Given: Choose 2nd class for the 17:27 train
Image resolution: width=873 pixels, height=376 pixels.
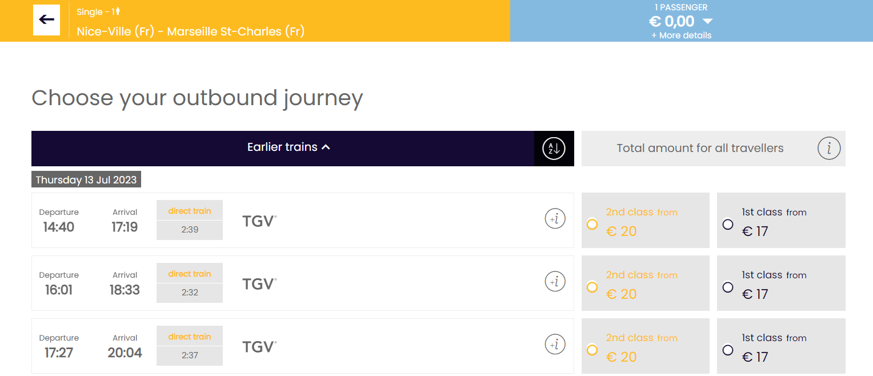Looking at the screenshot, I should (x=592, y=350).
